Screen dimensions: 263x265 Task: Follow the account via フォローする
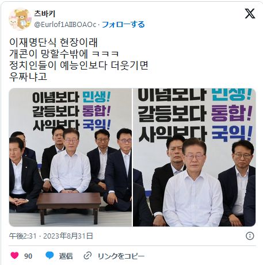coord(123,25)
